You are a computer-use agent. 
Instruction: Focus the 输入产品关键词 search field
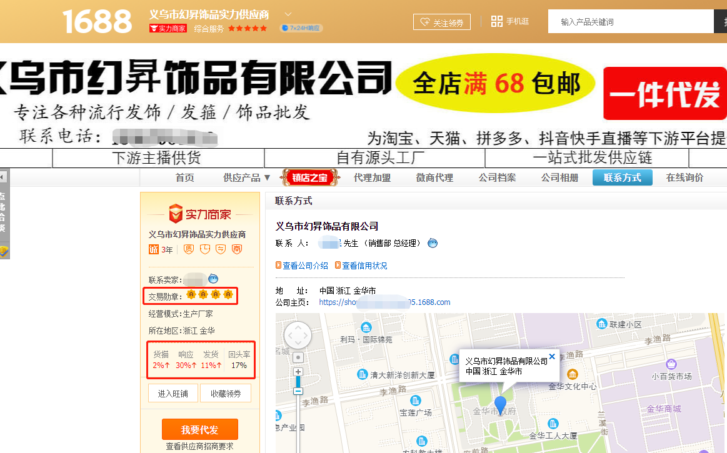click(x=631, y=21)
